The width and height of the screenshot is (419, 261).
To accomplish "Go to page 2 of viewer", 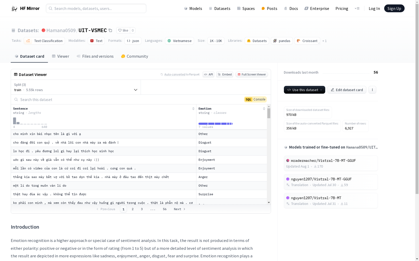I will point(133,209).
